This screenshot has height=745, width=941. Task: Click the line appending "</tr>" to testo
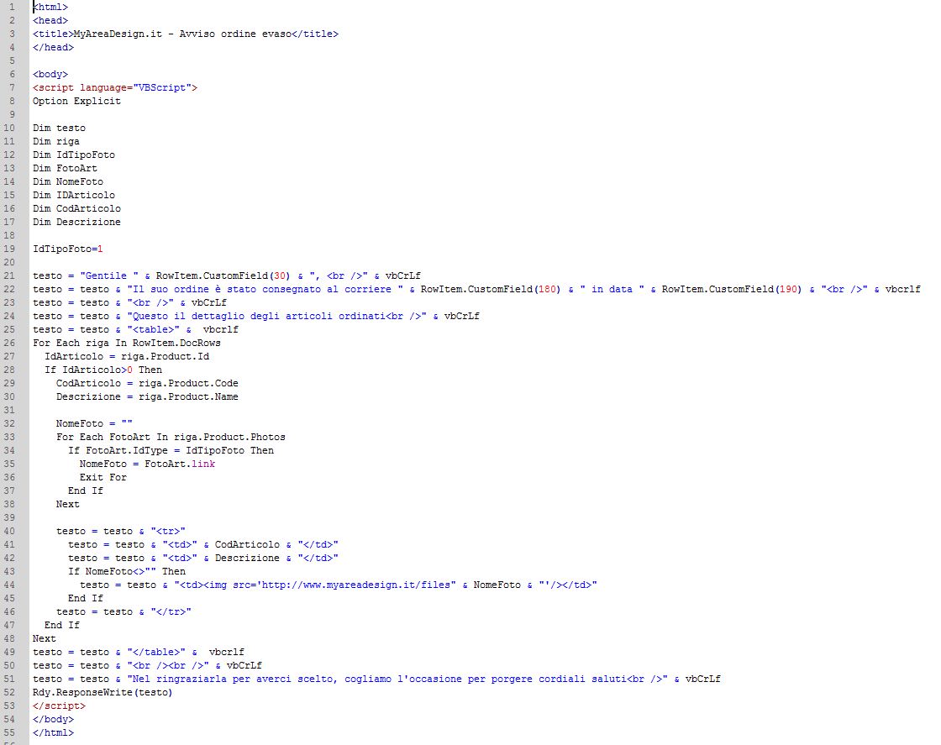(x=124, y=611)
